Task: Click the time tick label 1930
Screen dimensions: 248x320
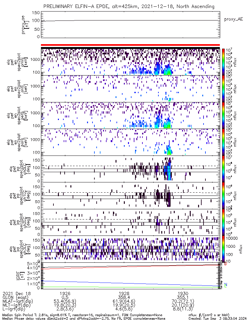Action: click(x=183, y=293)
